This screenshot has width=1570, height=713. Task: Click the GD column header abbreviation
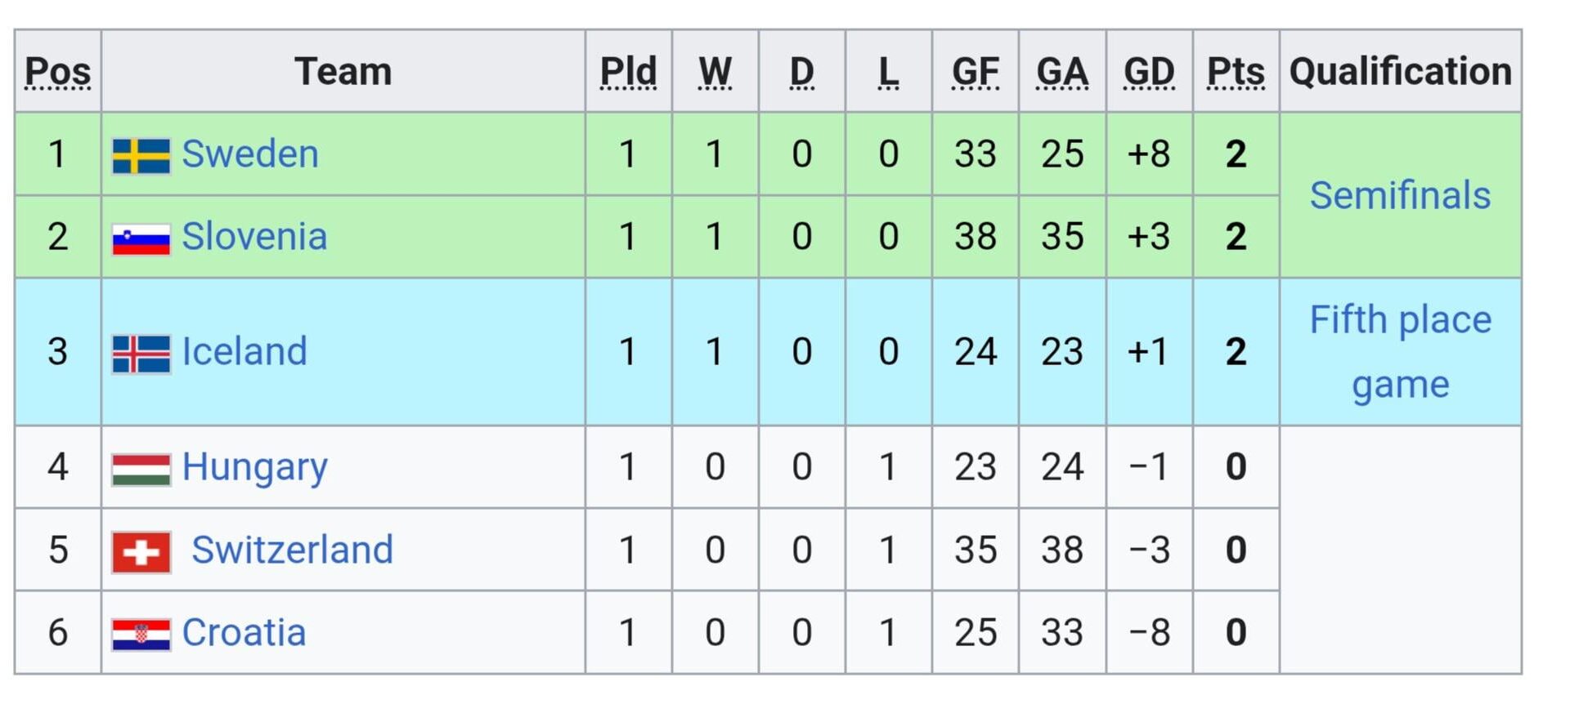[1148, 72]
